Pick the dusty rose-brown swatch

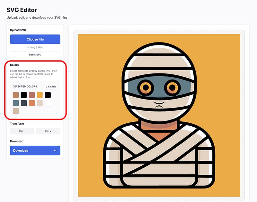tap(32, 95)
